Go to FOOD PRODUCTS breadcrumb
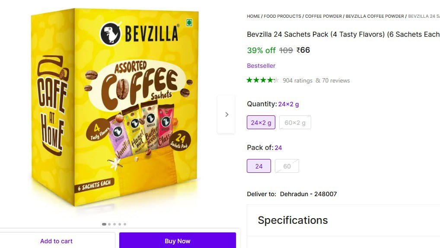This screenshot has width=440, height=248. (282, 16)
